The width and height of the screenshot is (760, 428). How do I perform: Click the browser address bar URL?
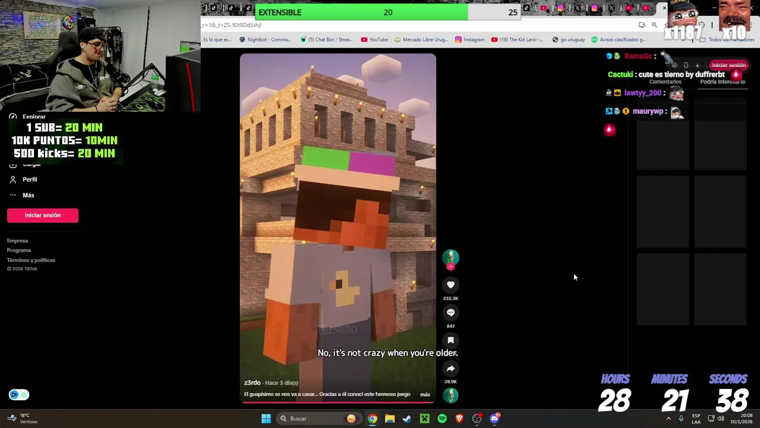[x=232, y=25]
